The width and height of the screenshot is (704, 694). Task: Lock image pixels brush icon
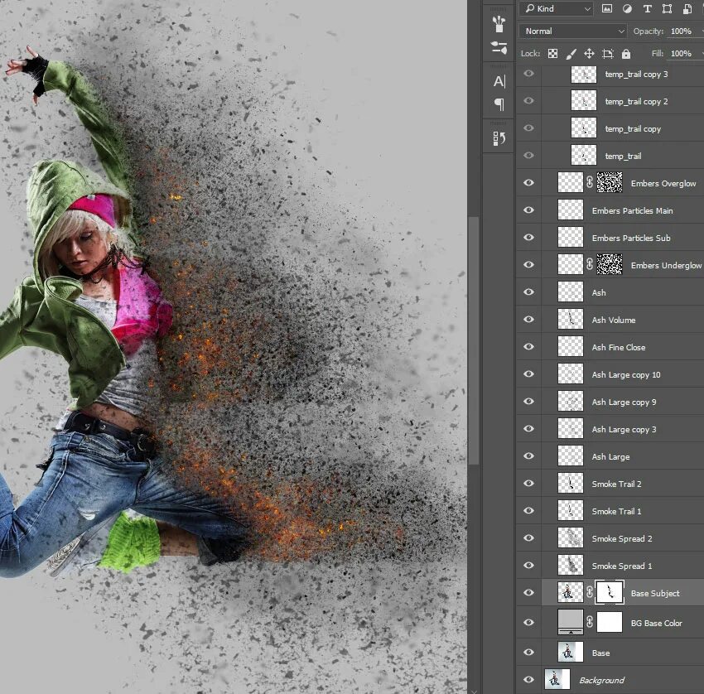pos(571,54)
